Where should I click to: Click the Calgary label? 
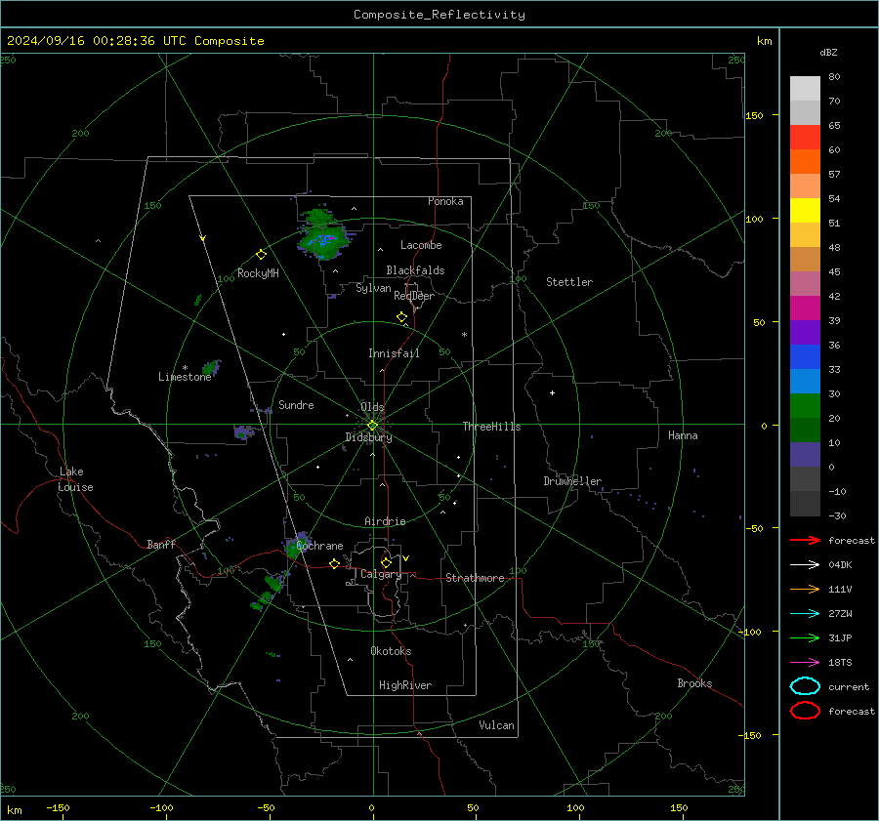point(381,574)
